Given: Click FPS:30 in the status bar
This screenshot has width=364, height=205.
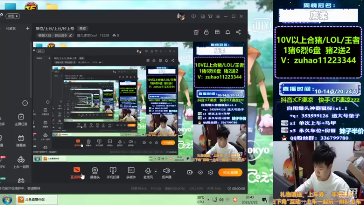Looking at the screenshot, I should (x=156, y=189).
